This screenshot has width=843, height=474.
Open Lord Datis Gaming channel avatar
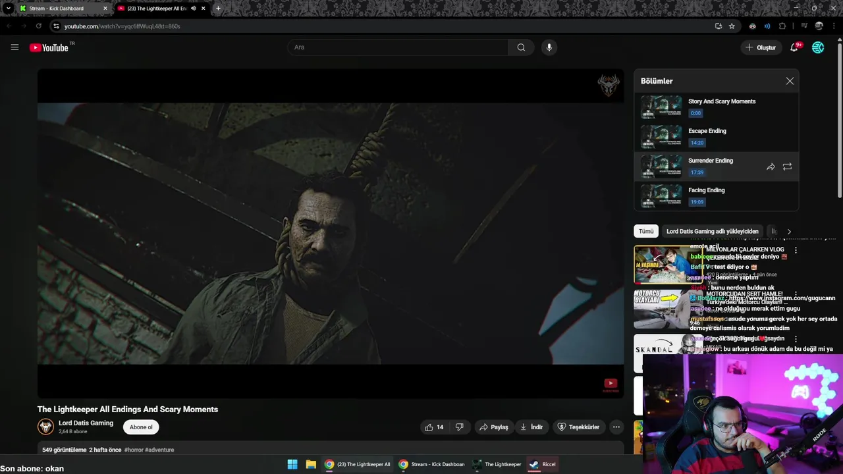[45, 427]
